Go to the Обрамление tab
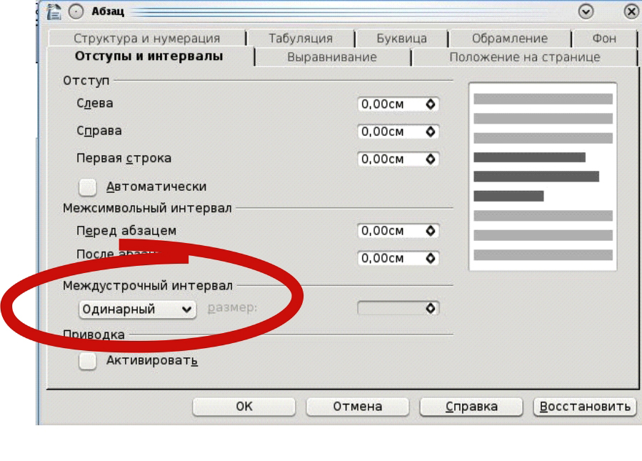This screenshot has height=461, width=642. pos(509,39)
